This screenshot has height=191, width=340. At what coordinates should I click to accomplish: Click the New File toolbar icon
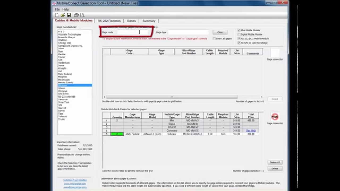click(57, 15)
